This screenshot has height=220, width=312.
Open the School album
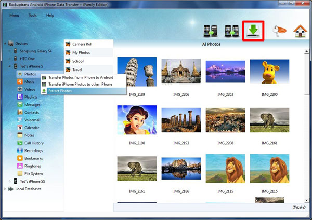(x=88, y=61)
